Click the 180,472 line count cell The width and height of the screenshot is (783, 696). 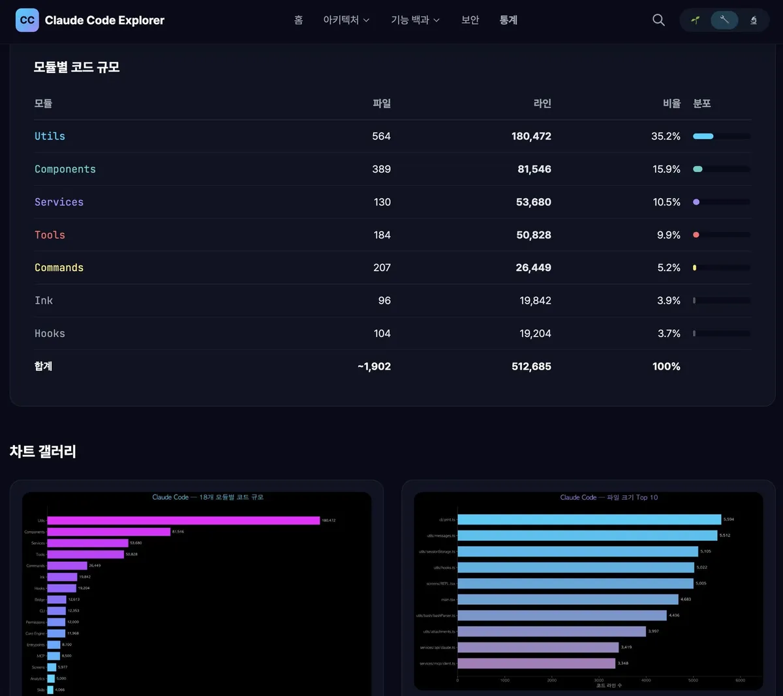click(531, 136)
